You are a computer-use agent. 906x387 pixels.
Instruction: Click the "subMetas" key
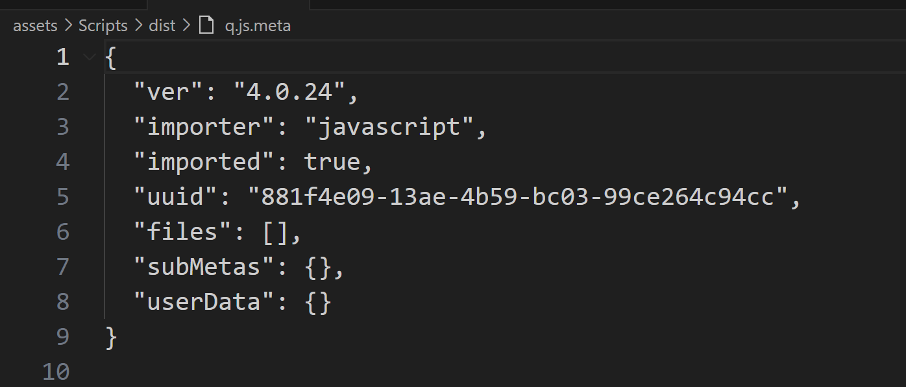[205, 266]
